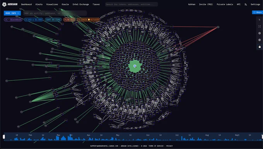Click the left timeline range handle
This screenshot has width=263, height=149.
[4, 137]
